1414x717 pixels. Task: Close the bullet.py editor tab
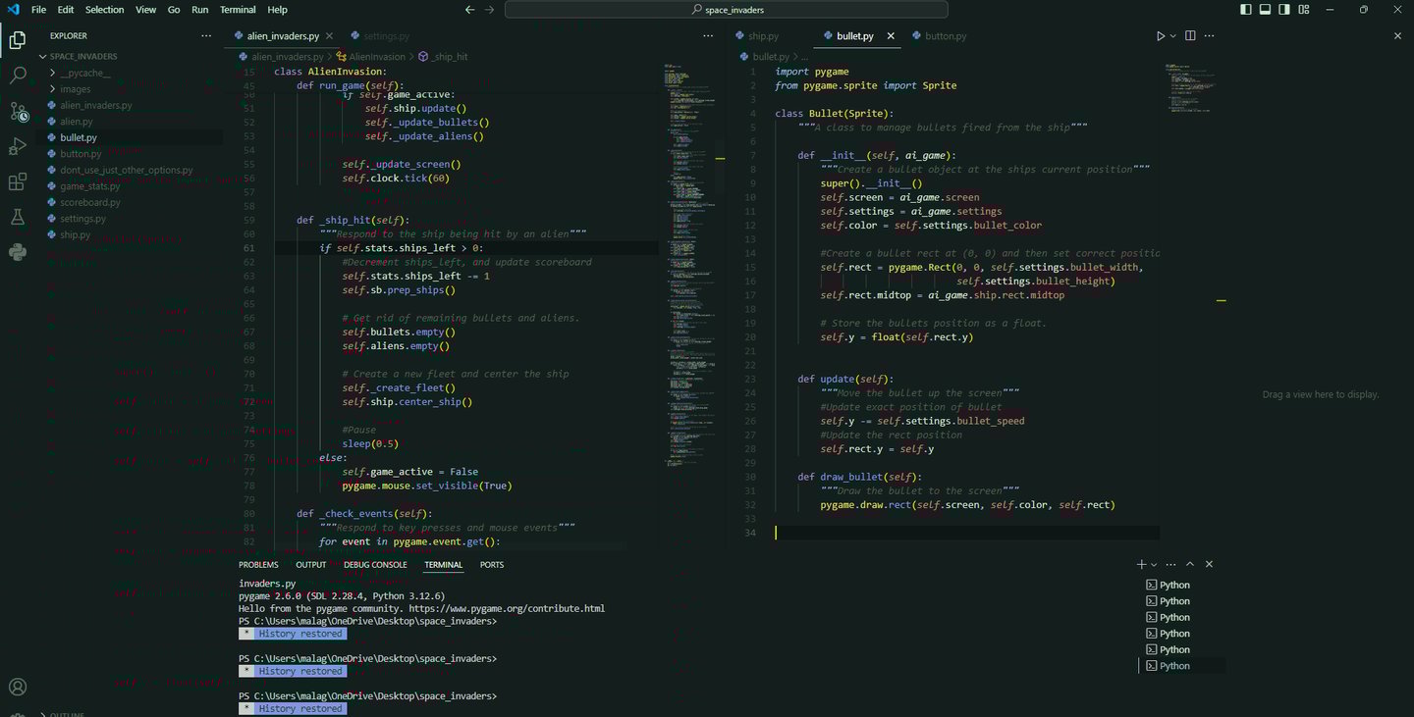click(892, 36)
